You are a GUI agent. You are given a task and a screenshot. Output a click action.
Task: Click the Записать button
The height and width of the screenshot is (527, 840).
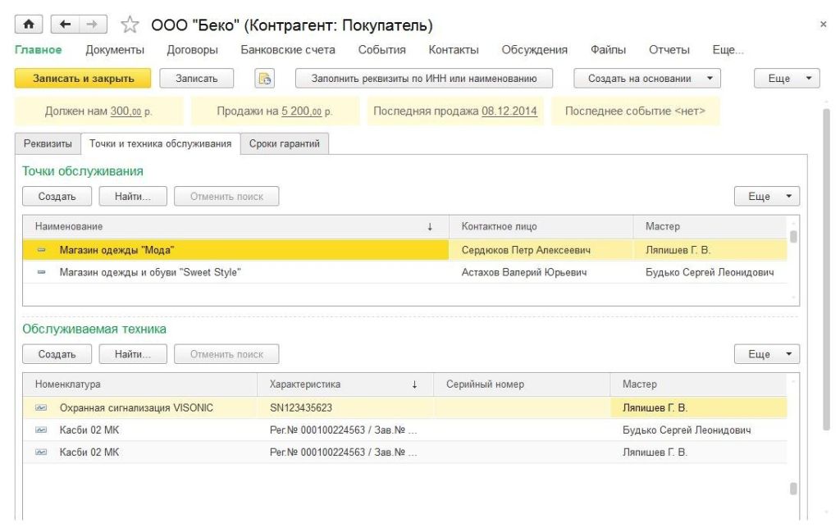pos(197,78)
